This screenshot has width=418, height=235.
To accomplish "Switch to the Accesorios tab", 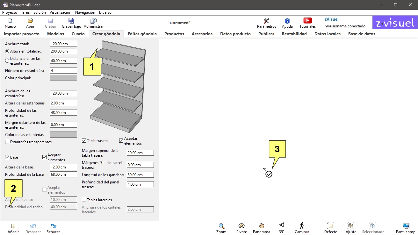I will coord(202,34).
